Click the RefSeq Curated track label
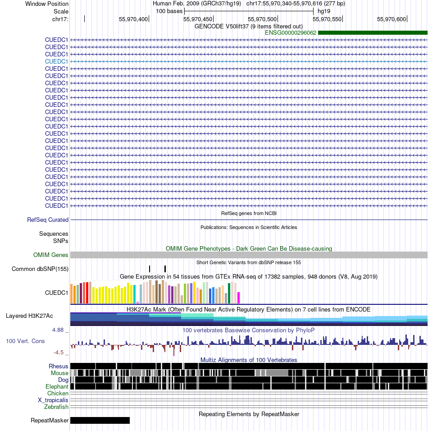 48,220
